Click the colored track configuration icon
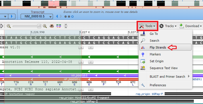Image resolution: width=203 pixels, height=104 pixels. pos(59,26)
